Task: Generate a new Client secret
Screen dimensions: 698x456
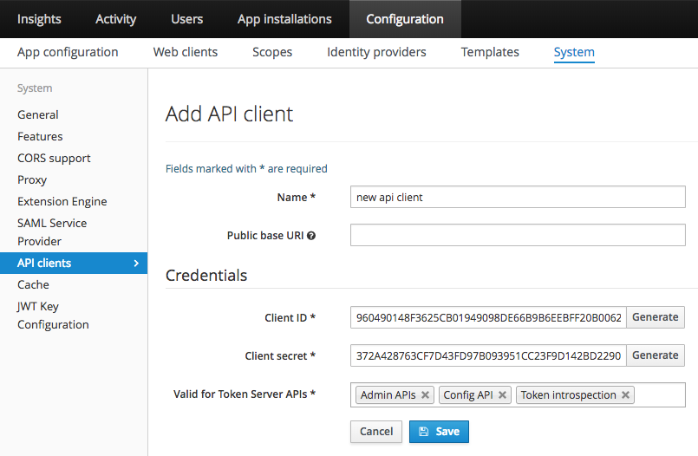Action: point(656,355)
